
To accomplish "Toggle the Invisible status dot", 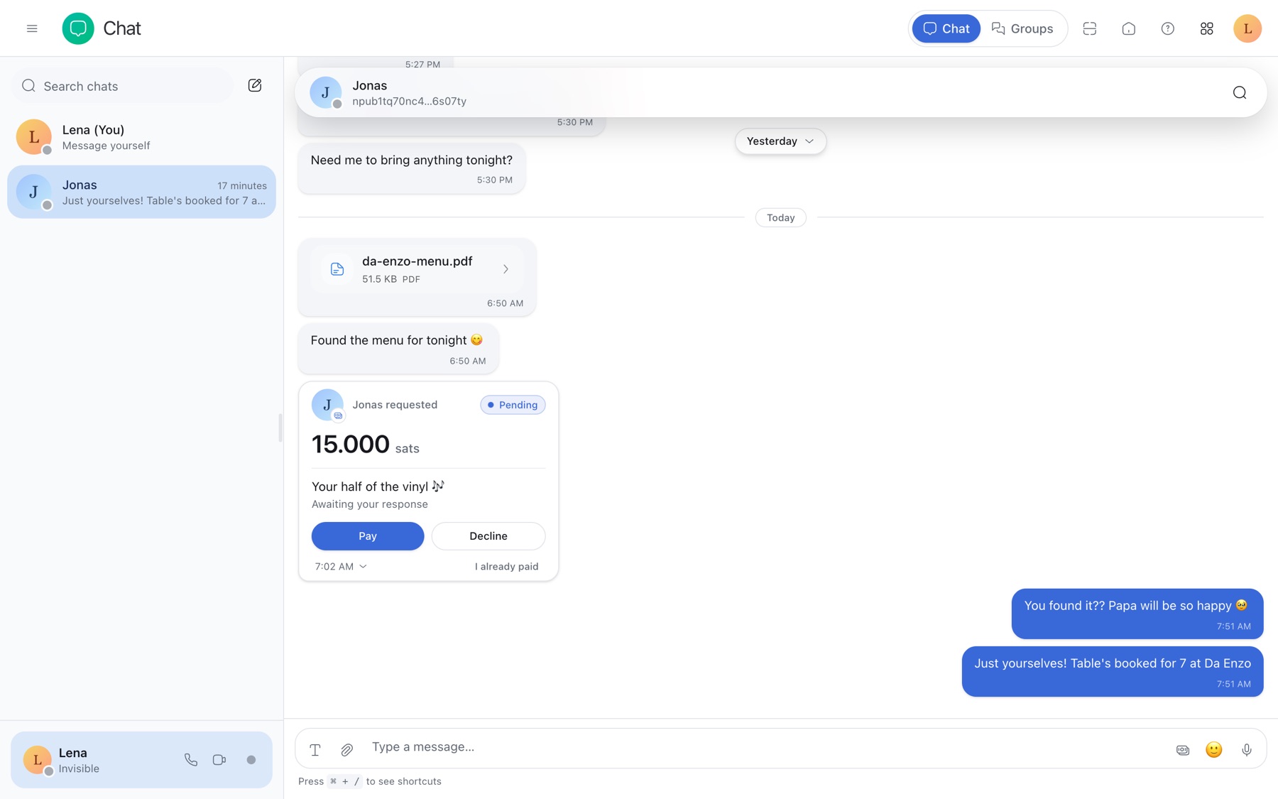I will 251,760.
